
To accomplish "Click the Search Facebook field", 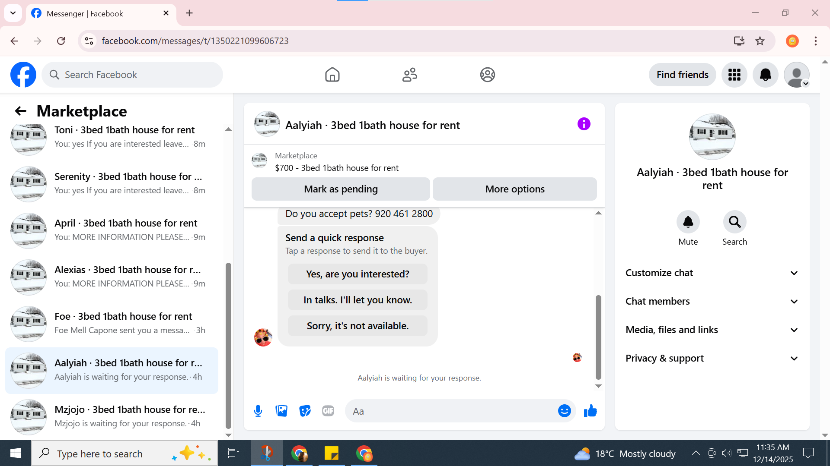I will (x=132, y=75).
